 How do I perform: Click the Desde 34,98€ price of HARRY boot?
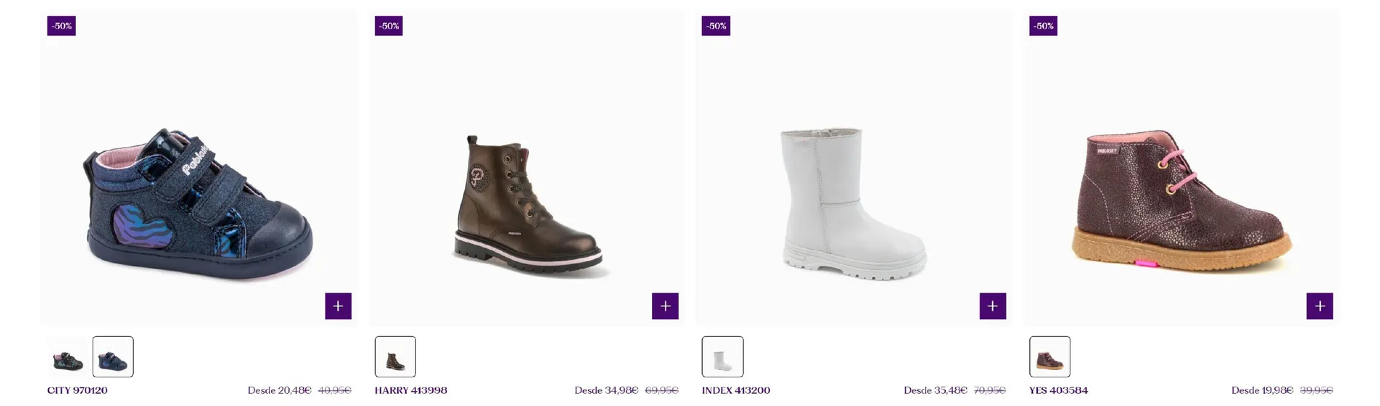pyautogui.click(x=606, y=390)
